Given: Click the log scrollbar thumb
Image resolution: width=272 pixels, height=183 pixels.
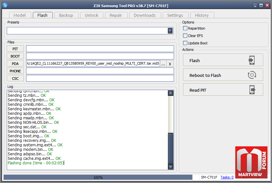Looking at the screenshot, I should click(171, 148).
